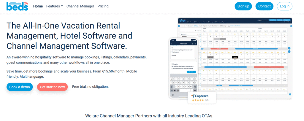This screenshot has width=304, height=121.
Task: Expand the Features dropdown menu
Action: coord(55,6)
